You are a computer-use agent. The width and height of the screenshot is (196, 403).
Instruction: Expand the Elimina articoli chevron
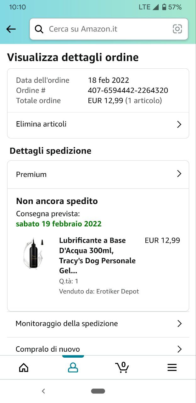coord(179,124)
